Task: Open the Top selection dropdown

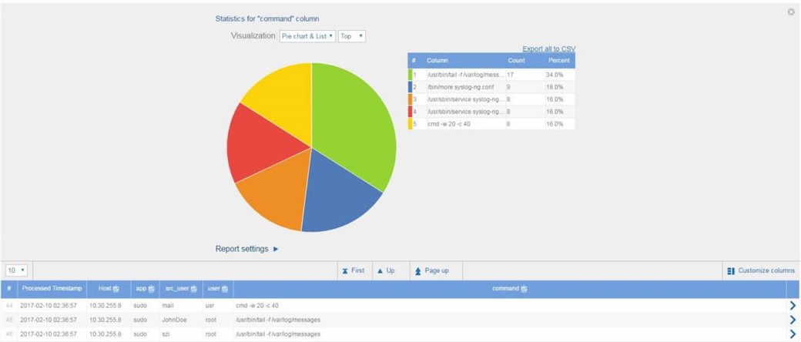Action: (x=352, y=36)
